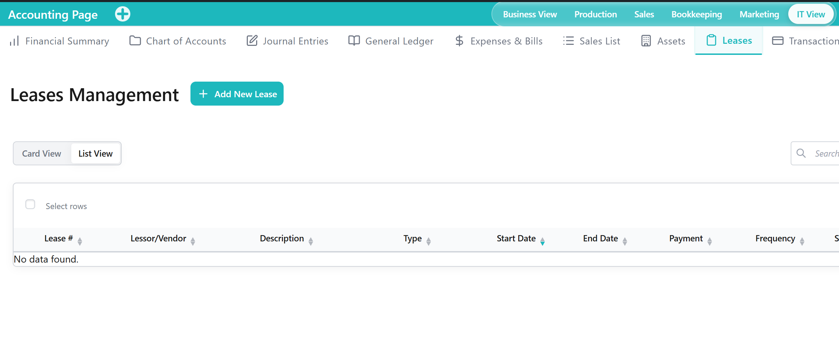Sort by Description column arrows
This screenshot has width=839, height=340.
tap(311, 241)
